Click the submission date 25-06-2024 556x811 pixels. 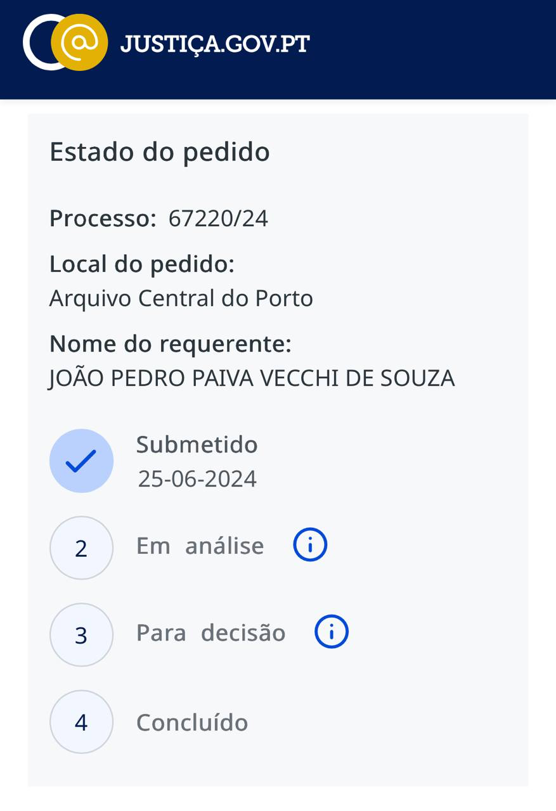point(197,479)
